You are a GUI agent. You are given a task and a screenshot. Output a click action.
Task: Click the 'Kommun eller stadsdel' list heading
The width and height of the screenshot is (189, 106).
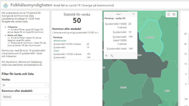pos(67,29)
